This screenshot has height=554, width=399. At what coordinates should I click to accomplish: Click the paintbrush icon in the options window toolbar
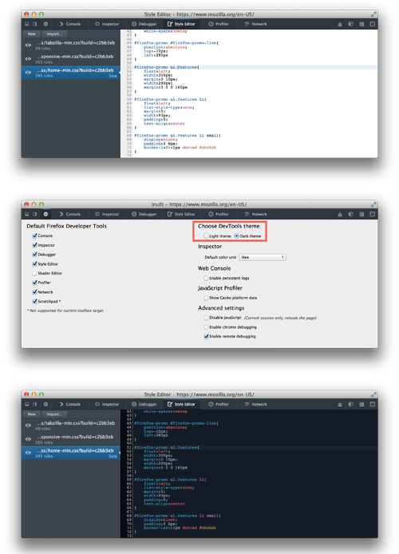pos(340,214)
